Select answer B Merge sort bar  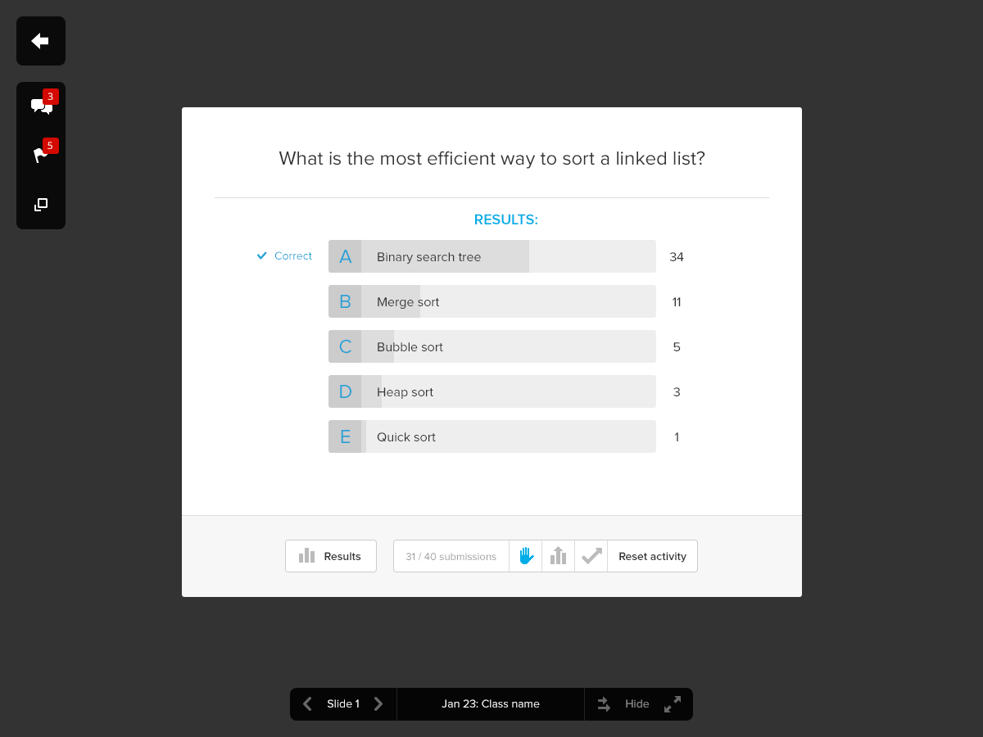click(492, 301)
